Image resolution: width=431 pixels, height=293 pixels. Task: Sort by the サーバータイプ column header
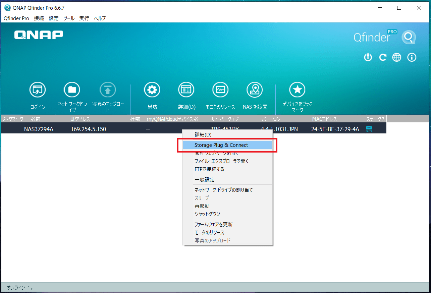point(225,119)
